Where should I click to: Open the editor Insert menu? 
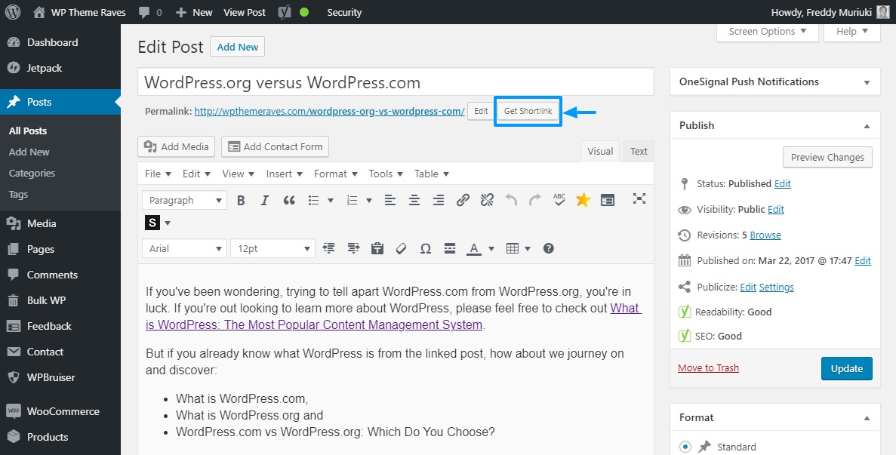pos(285,174)
